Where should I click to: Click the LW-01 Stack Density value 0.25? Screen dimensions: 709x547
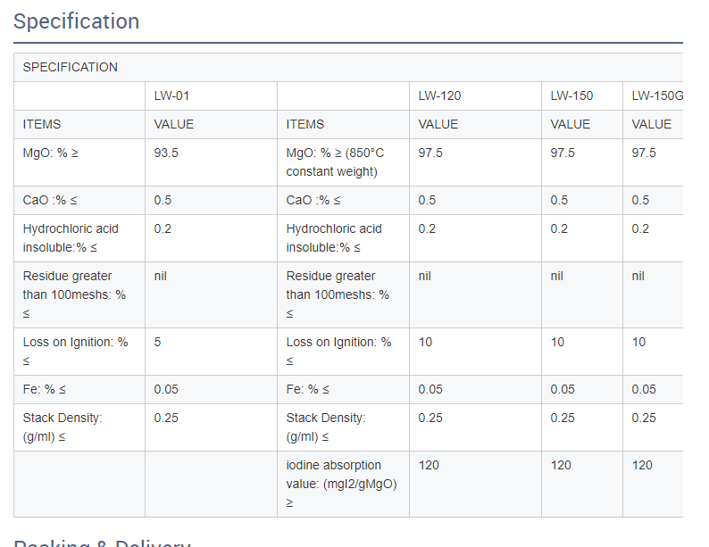click(x=166, y=418)
